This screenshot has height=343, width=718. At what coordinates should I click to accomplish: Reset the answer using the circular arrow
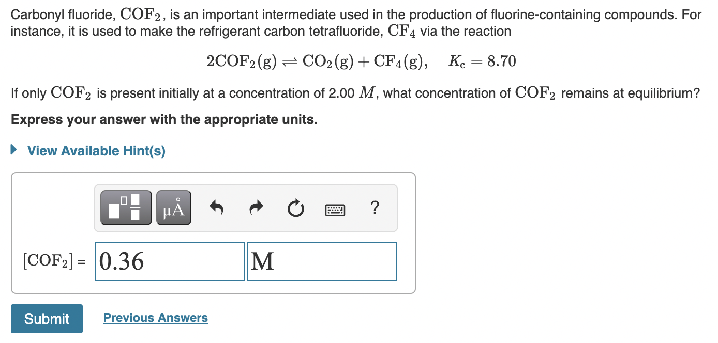(295, 207)
